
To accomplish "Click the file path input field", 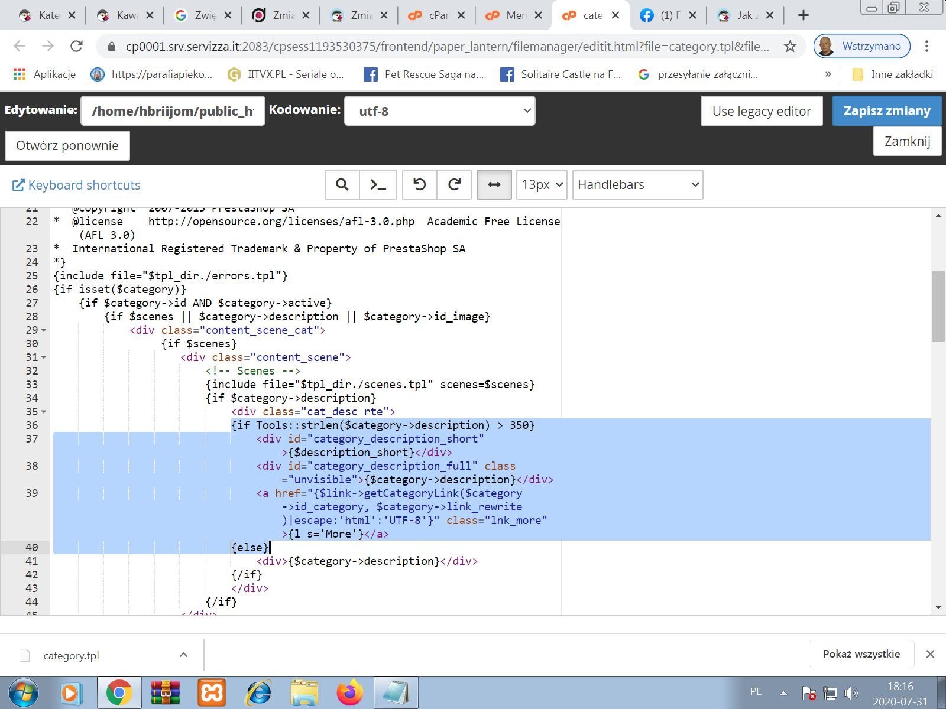I will coord(173,111).
